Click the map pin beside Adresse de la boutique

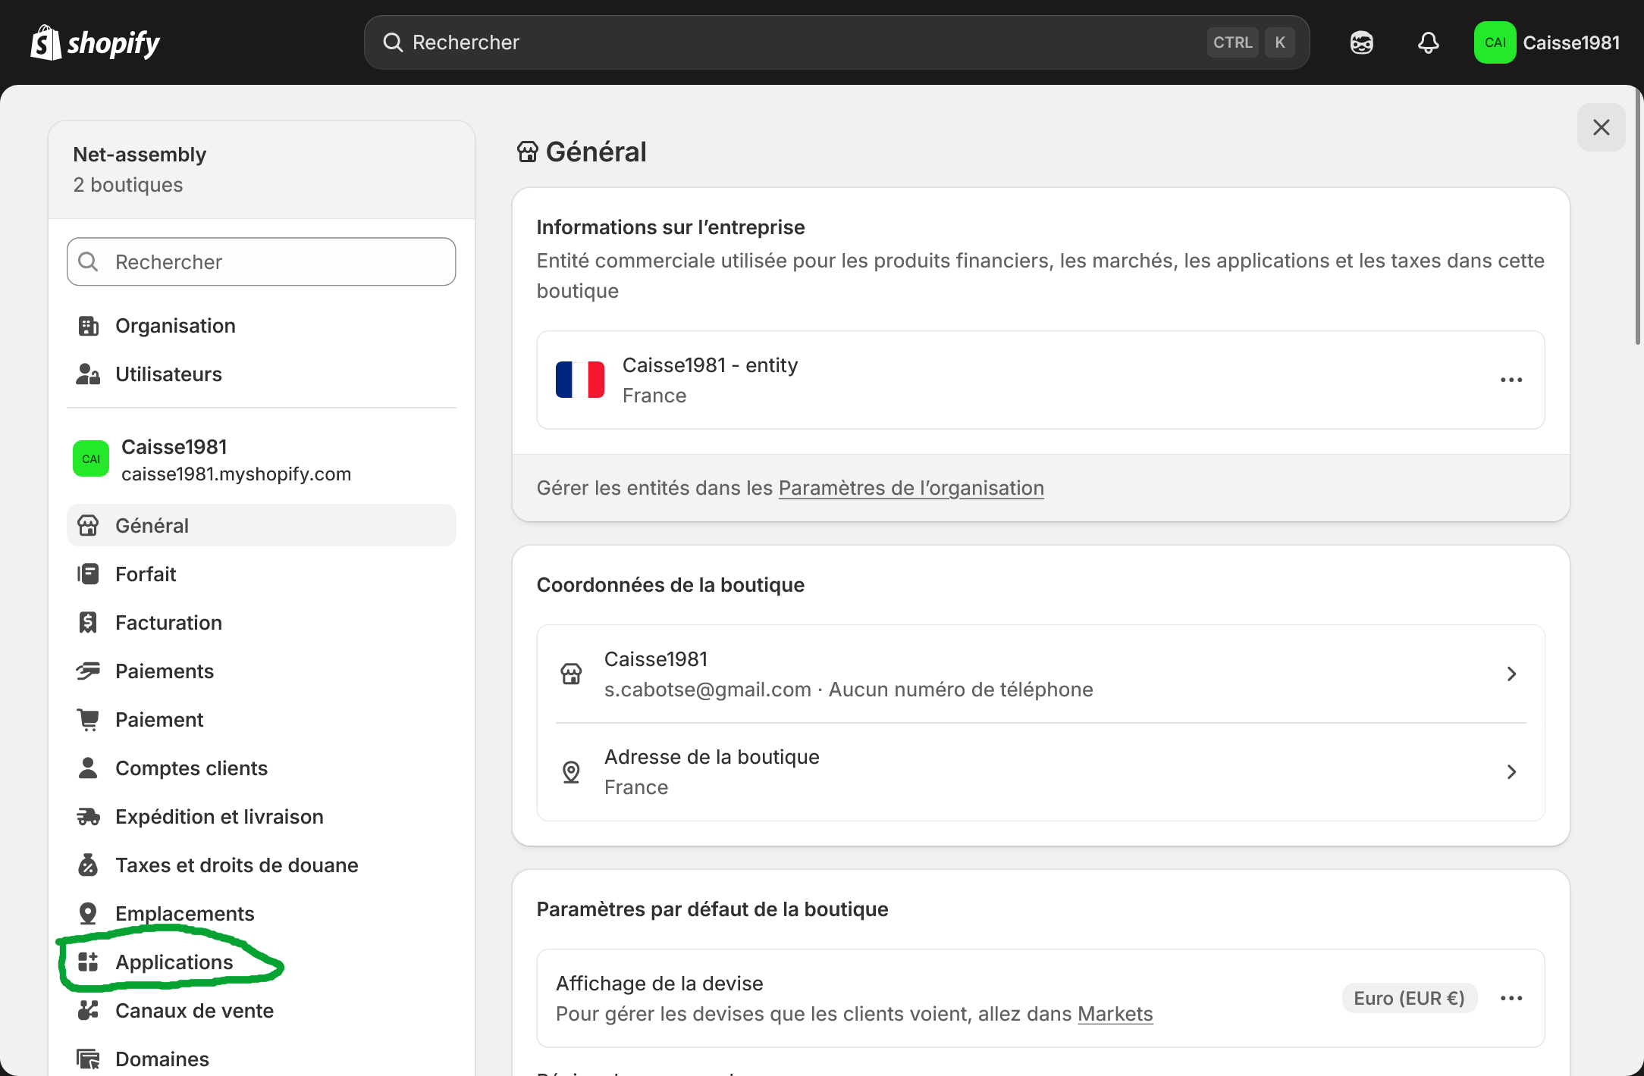click(571, 772)
